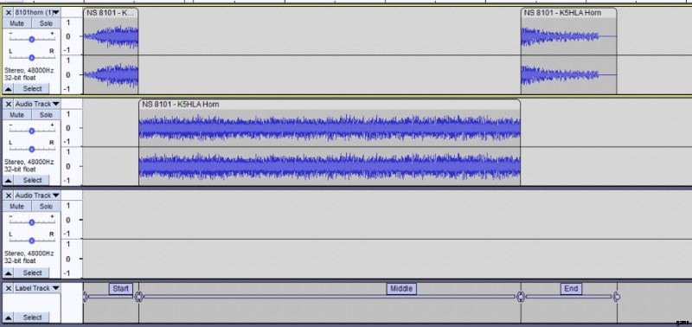Open the Label Track dropdown menu
This screenshot has width=692, height=327.
[36, 288]
